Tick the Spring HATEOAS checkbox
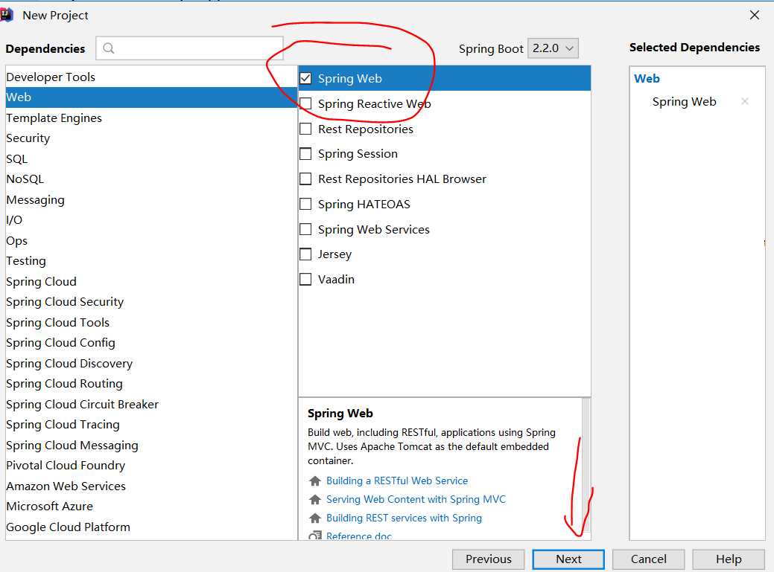Viewport: 774px width, 572px height. tap(305, 204)
